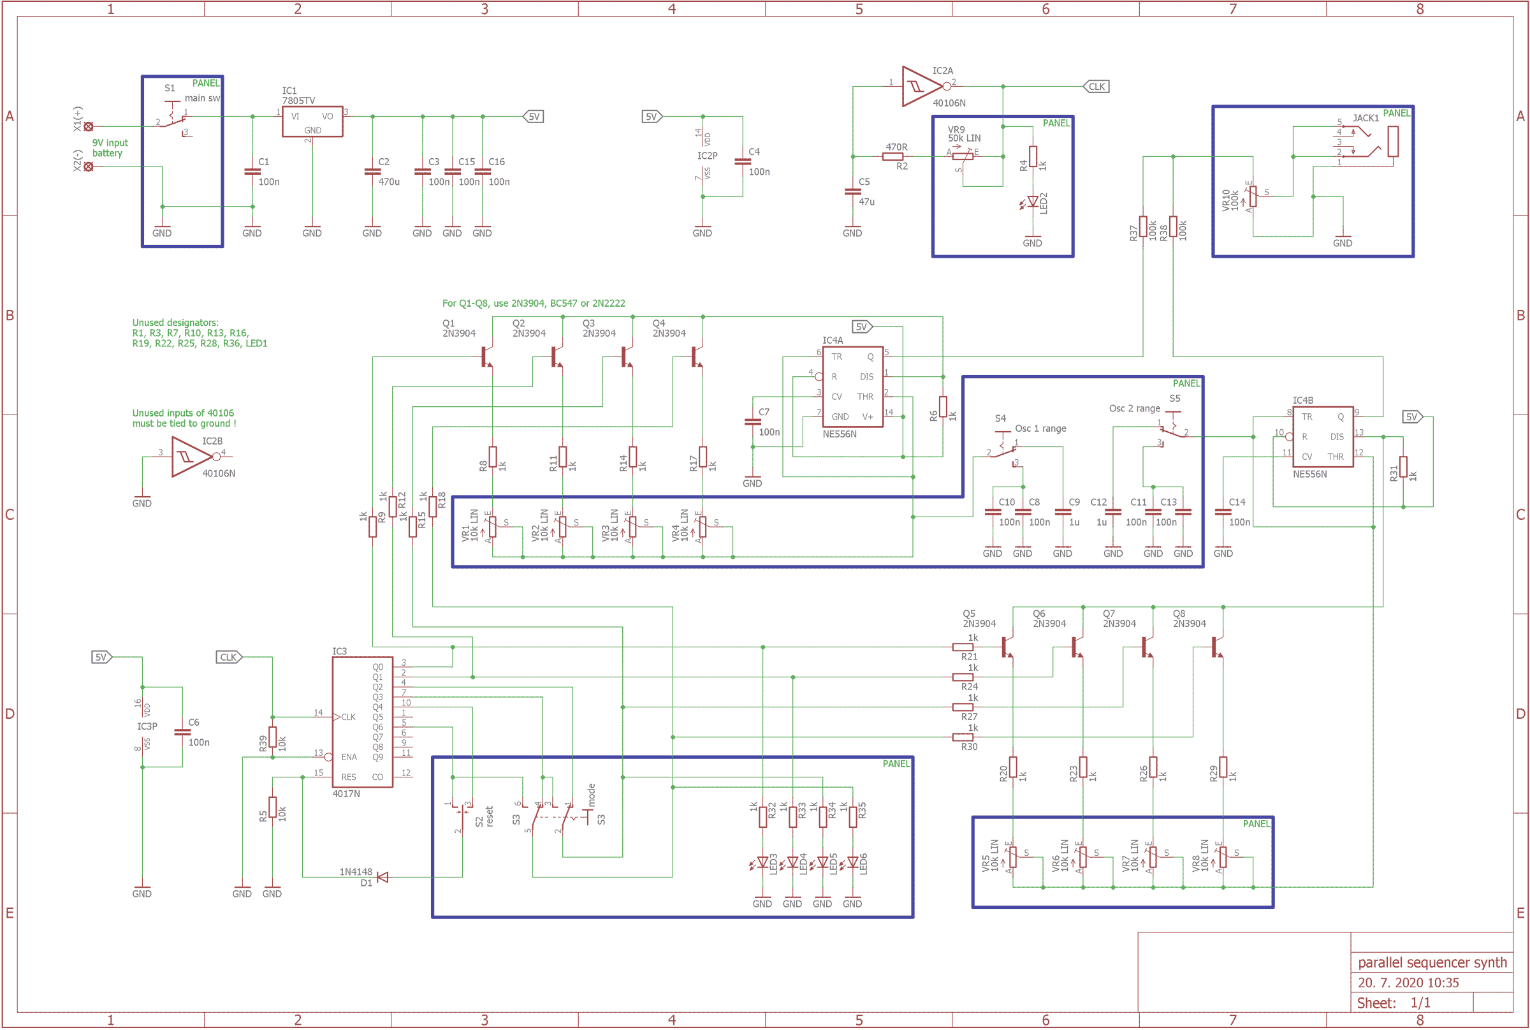Image resolution: width=1530 pixels, height=1030 pixels.
Task: Toggle the S1 main power switch
Action: point(172,113)
